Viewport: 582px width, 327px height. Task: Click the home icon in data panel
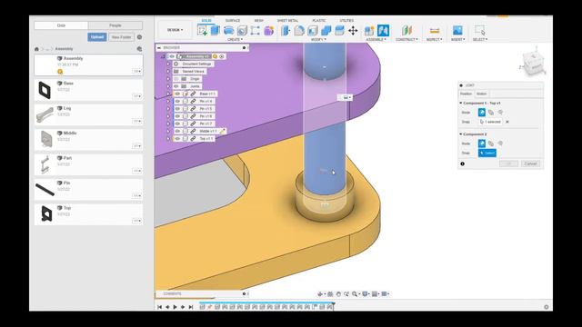click(36, 49)
